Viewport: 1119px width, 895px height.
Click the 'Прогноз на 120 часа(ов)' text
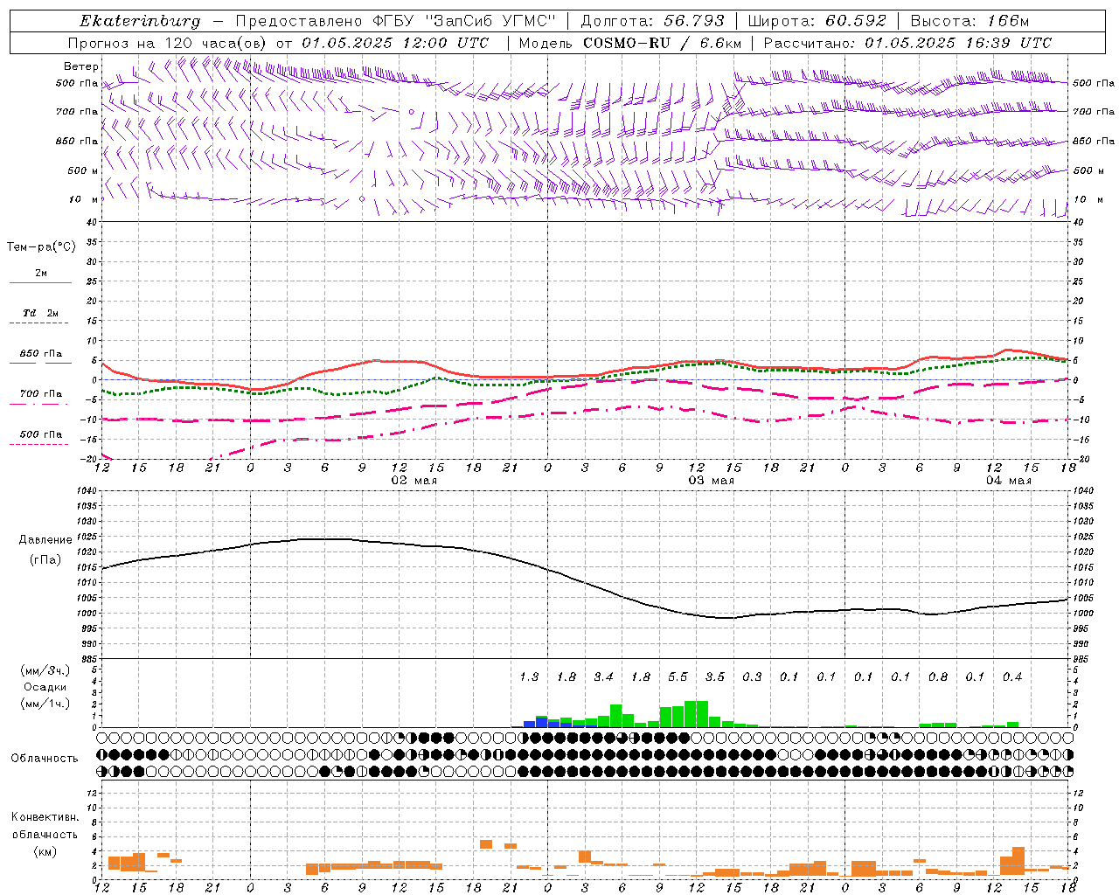click(x=169, y=43)
